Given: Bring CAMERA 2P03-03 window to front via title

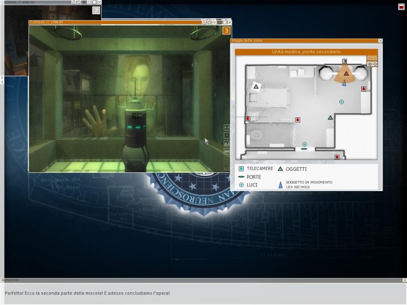Looking at the screenshot, I should point(36,2).
